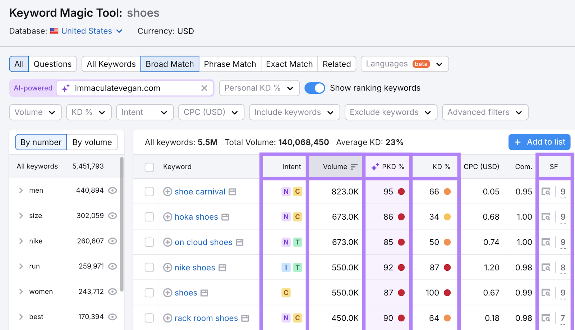The width and height of the screenshot is (575, 330).
Task: Open the CPC (USD) filter dropdown
Action: (x=211, y=112)
